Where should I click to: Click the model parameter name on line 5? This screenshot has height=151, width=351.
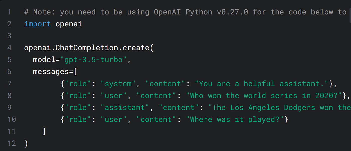[x=44, y=60]
